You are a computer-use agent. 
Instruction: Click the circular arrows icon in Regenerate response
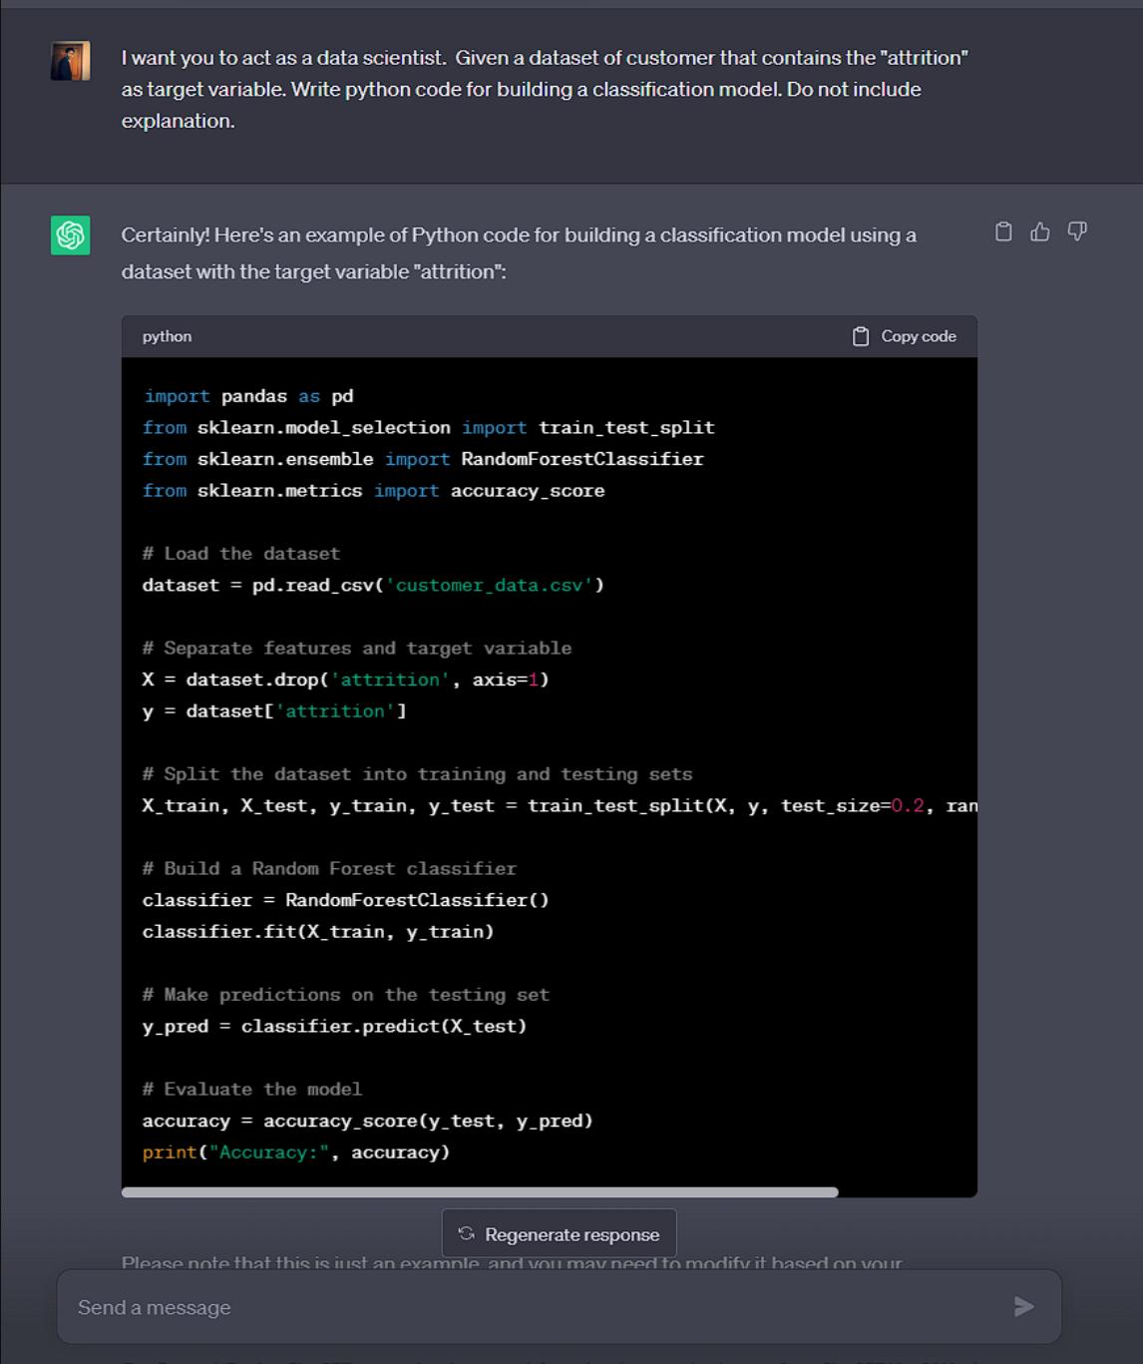466,1234
